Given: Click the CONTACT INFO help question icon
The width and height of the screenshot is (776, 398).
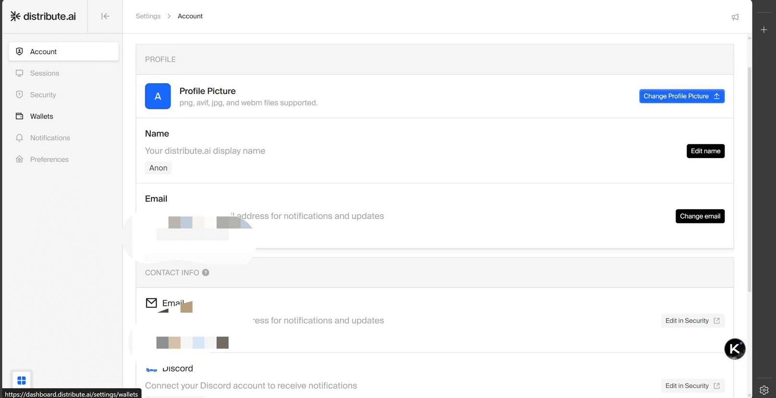Looking at the screenshot, I should [206, 273].
